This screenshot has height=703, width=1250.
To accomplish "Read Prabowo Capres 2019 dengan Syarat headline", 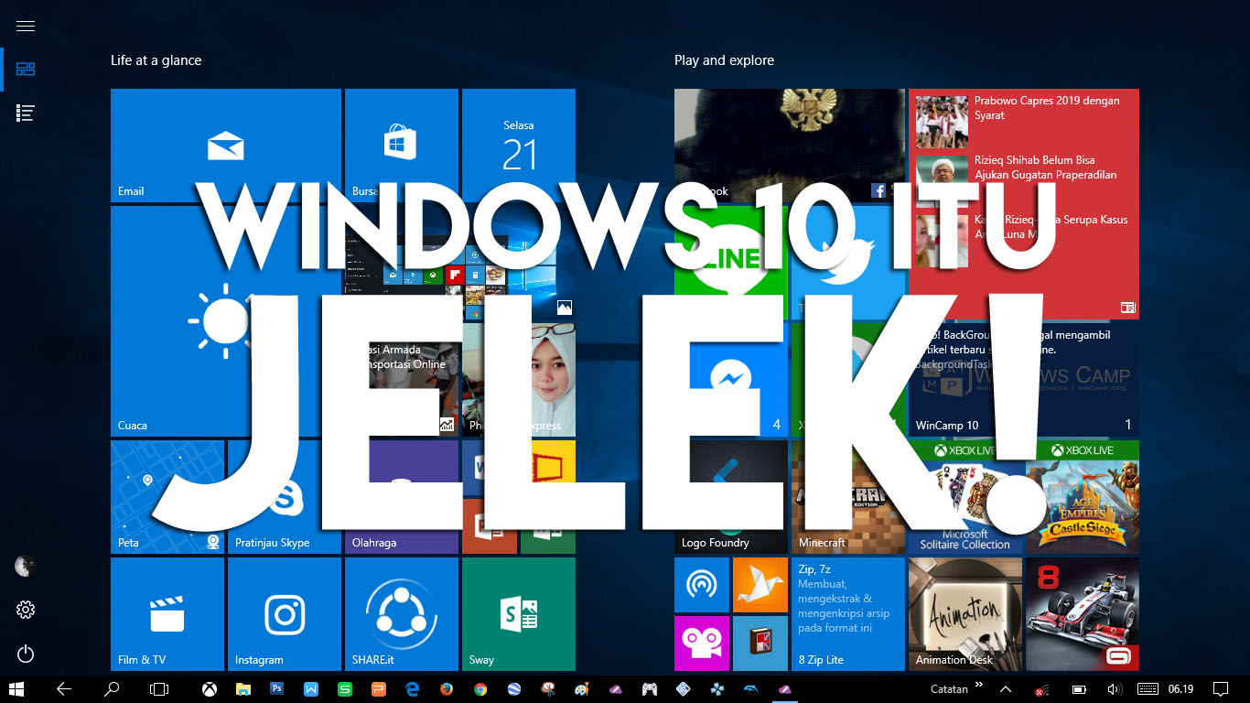I will (1047, 108).
